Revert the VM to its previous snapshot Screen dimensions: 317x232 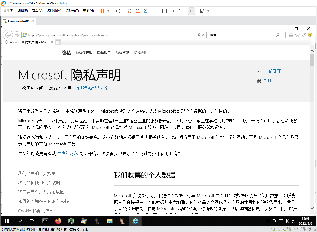click(137, 11)
